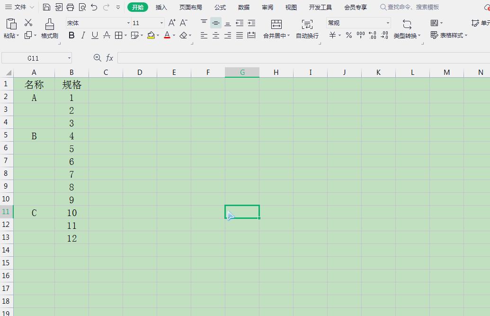Apply thousands separator format

(x=361, y=35)
